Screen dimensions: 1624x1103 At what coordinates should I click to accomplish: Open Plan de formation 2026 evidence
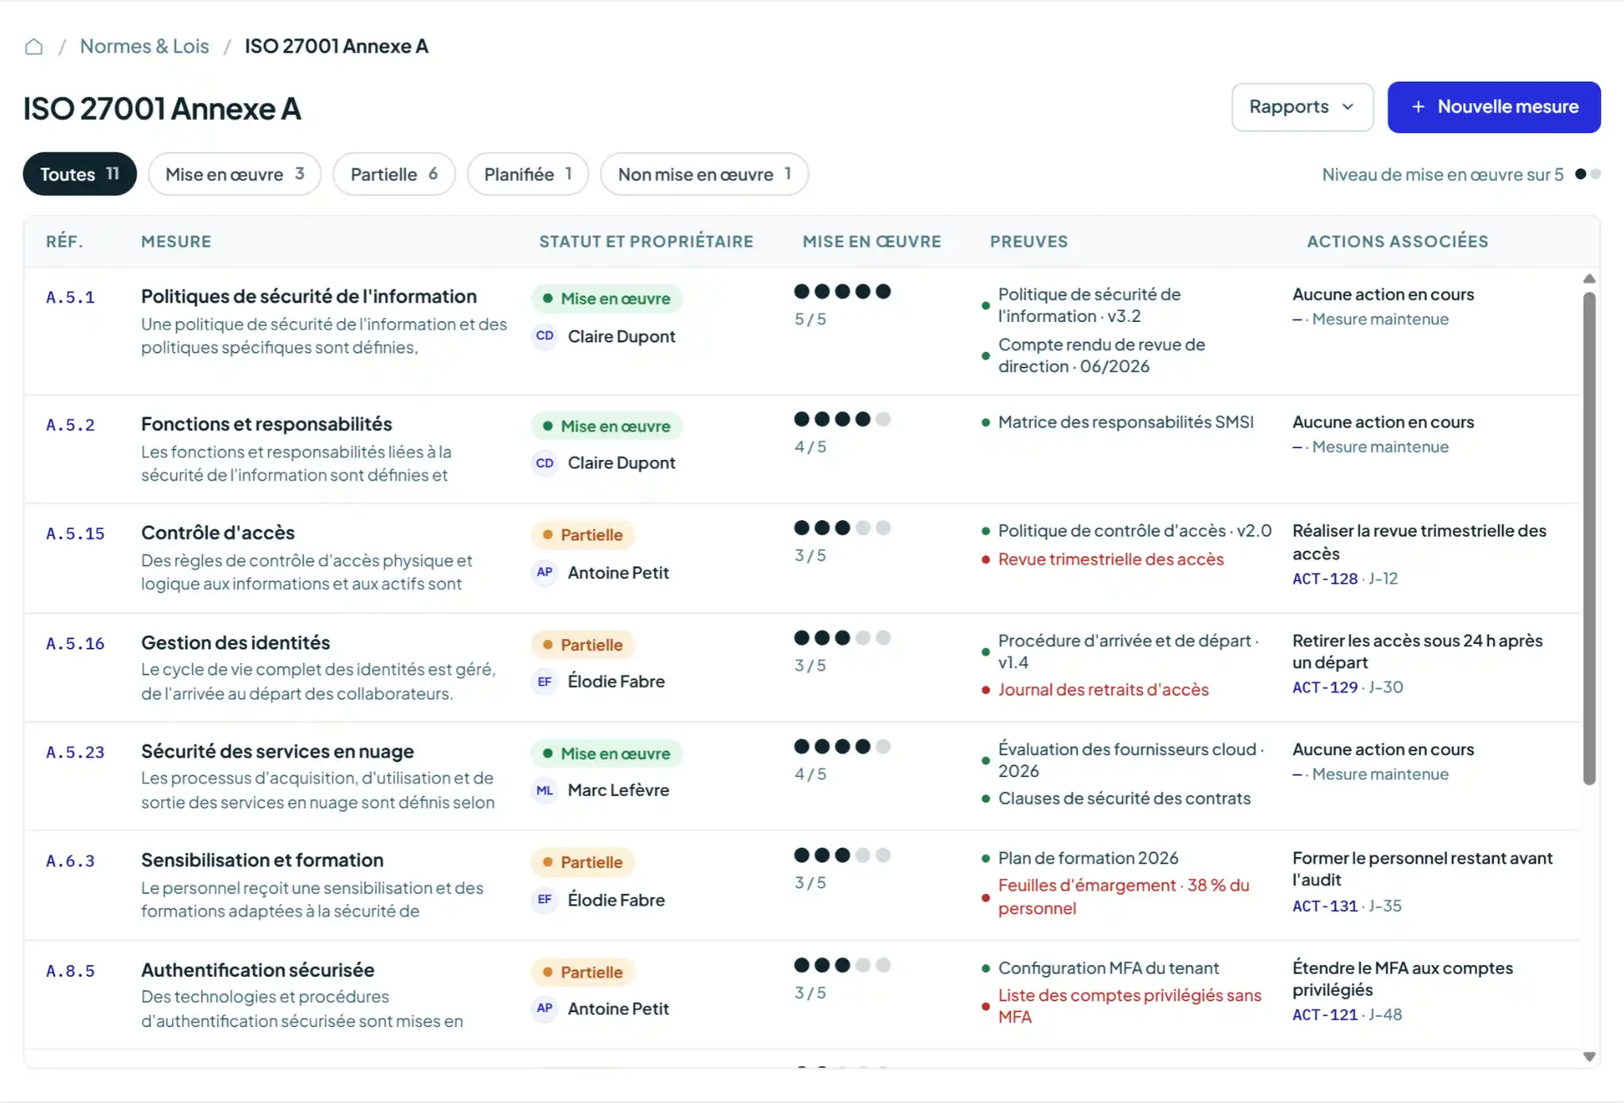click(x=1088, y=859)
